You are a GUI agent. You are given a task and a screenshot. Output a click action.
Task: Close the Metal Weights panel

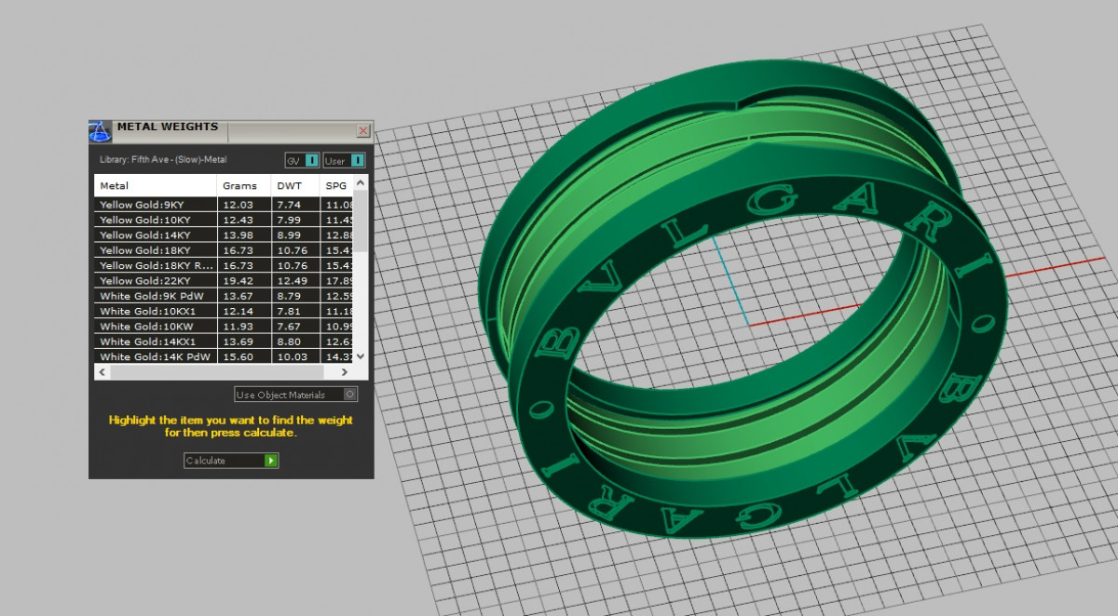pyautogui.click(x=363, y=131)
